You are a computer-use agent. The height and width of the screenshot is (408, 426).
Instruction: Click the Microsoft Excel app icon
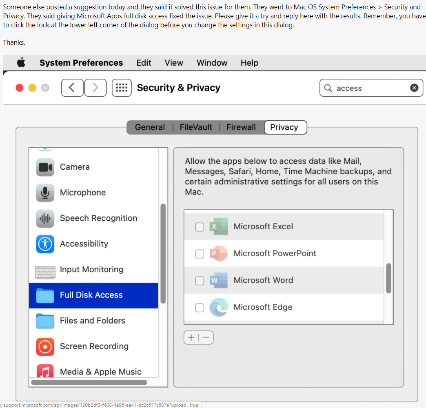(x=219, y=226)
